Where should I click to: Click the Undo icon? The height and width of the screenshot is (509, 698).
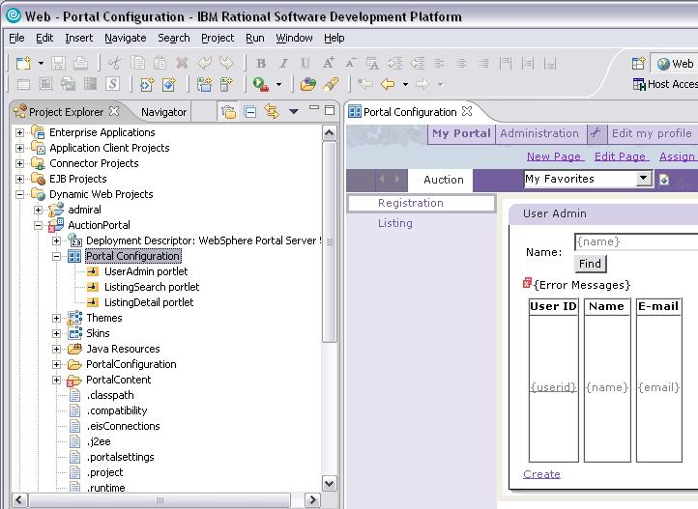click(x=204, y=63)
